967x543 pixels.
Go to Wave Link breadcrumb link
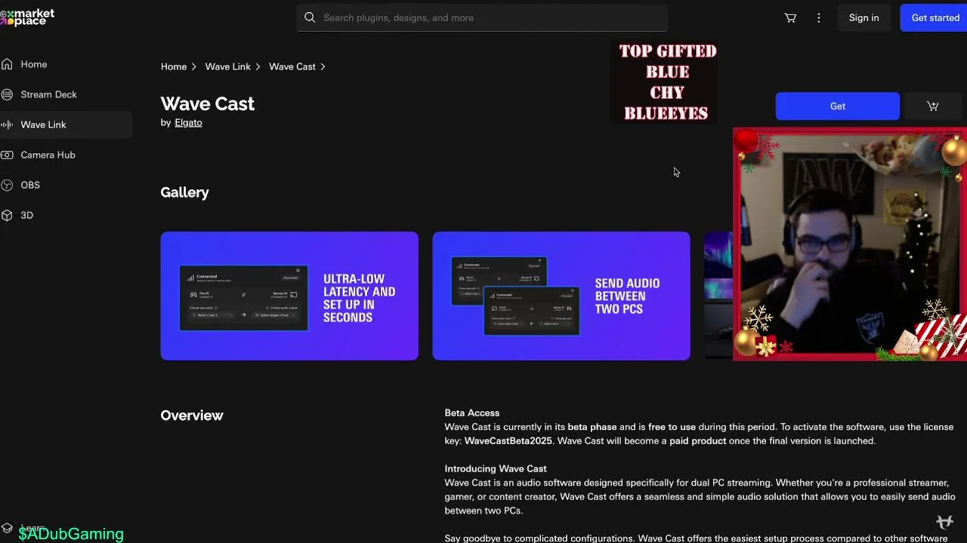228,66
